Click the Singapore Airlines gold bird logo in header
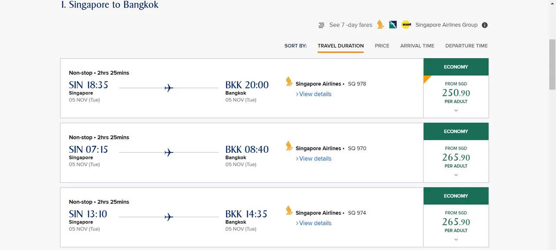 [x=381, y=25]
